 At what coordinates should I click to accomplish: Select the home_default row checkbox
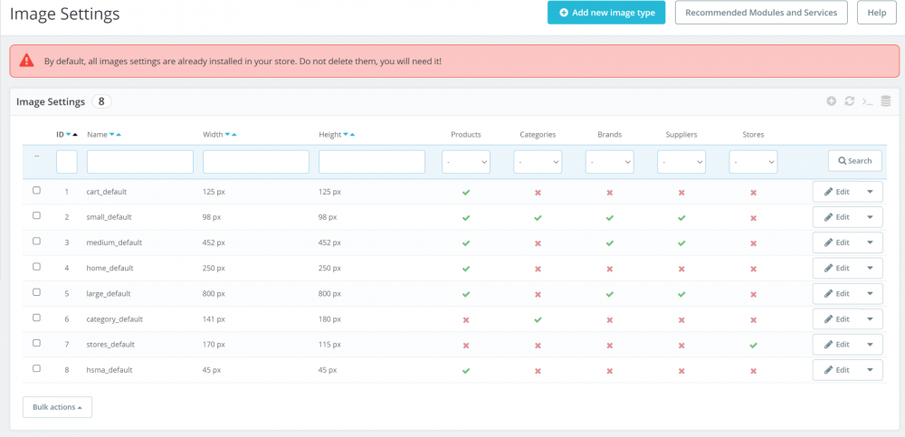tap(36, 267)
